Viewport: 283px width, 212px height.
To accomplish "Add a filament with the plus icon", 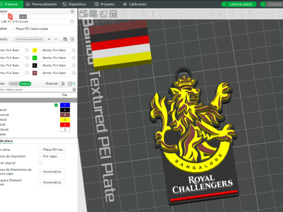I will (x=49, y=39).
